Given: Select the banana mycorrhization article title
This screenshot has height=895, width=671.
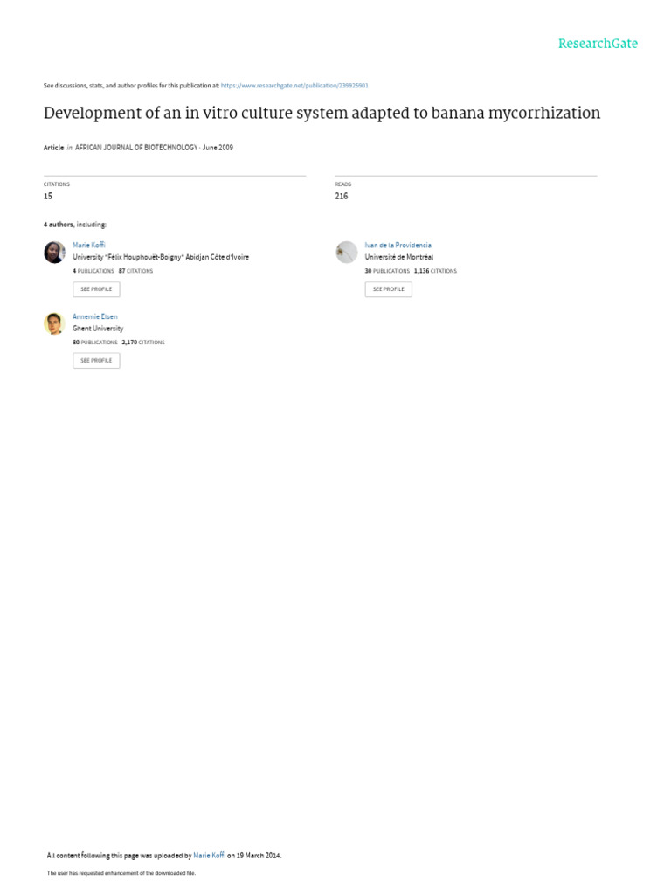Looking at the screenshot, I should pyautogui.click(x=322, y=113).
